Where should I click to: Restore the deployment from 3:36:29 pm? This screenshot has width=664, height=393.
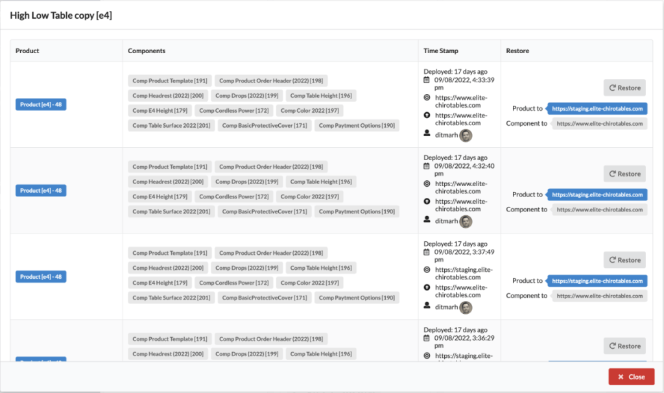[x=624, y=346]
